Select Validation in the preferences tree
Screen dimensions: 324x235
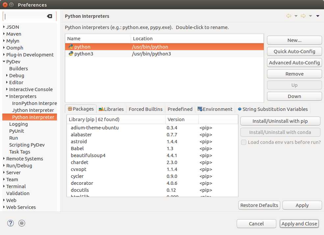pos(18,193)
